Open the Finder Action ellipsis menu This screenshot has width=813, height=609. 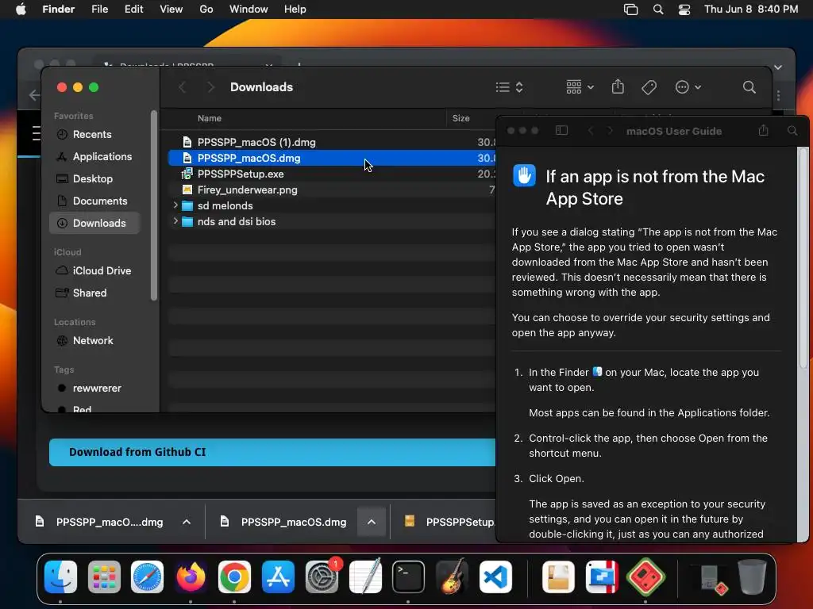click(688, 87)
